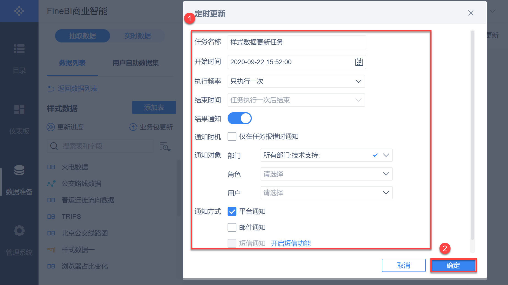Image resolution: width=508 pixels, height=285 pixels.
Task: Switch to the 抽取数据 tab
Action: point(83,36)
